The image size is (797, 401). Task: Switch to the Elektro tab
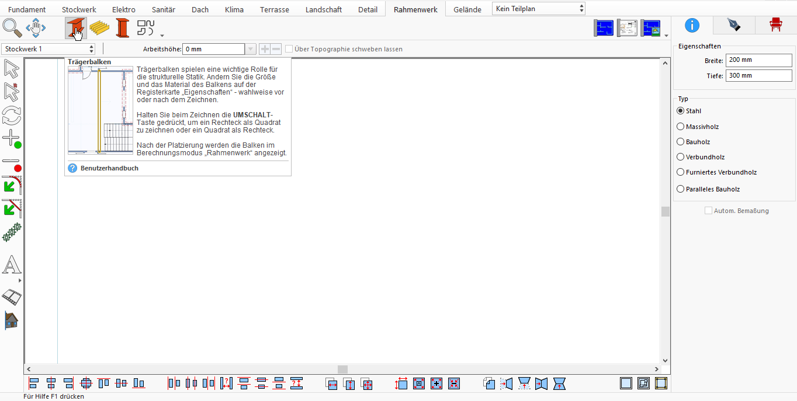pos(124,9)
